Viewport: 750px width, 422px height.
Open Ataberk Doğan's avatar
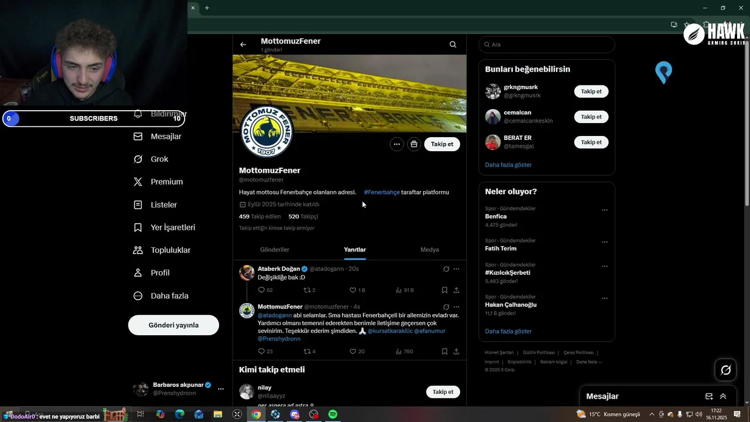pyautogui.click(x=247, y=273)
